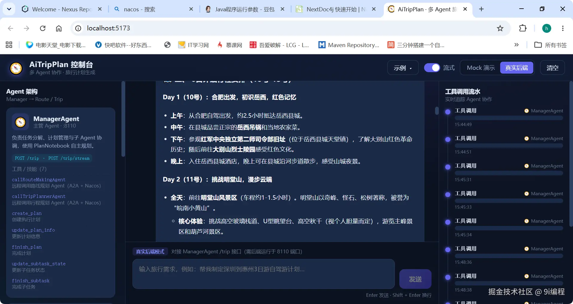Click the 真实后端模式 badge
This screenshot has width=573, height=304.
click(150, 252)
